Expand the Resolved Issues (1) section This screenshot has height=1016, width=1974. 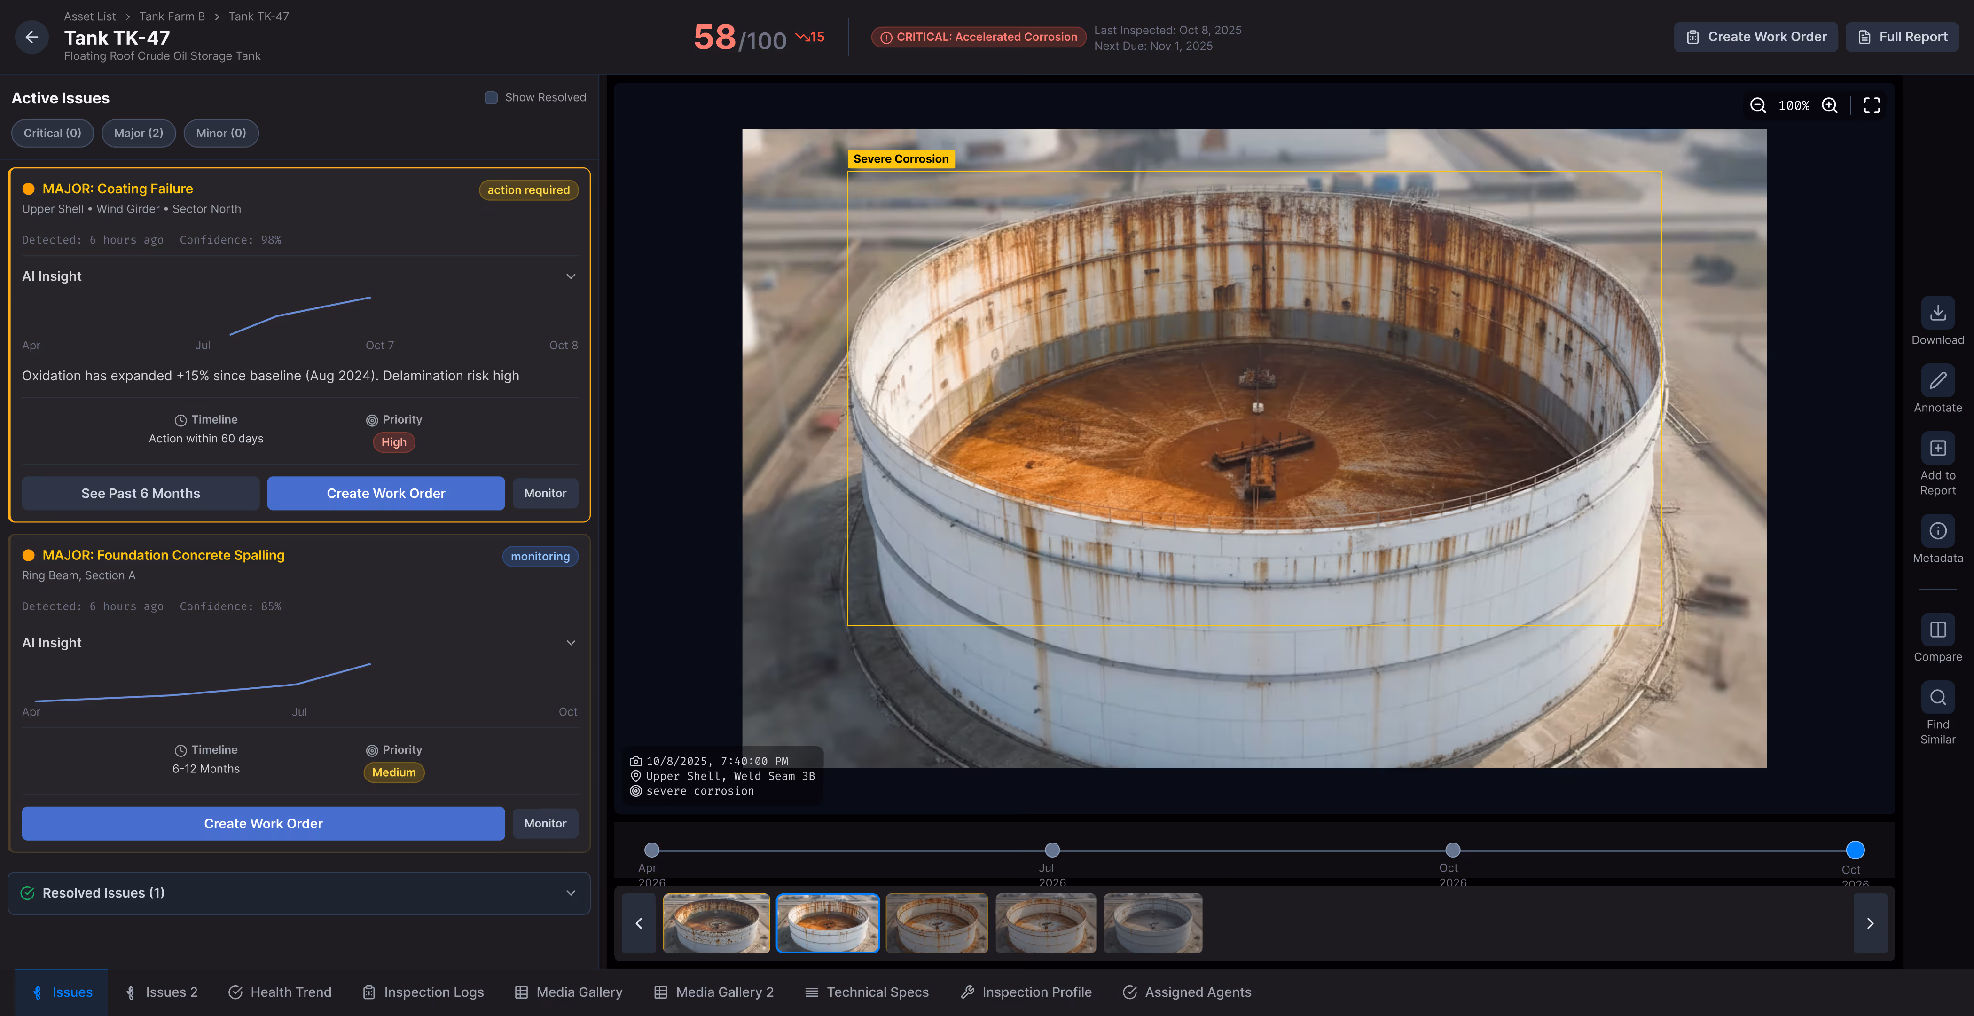click(299, 893)
